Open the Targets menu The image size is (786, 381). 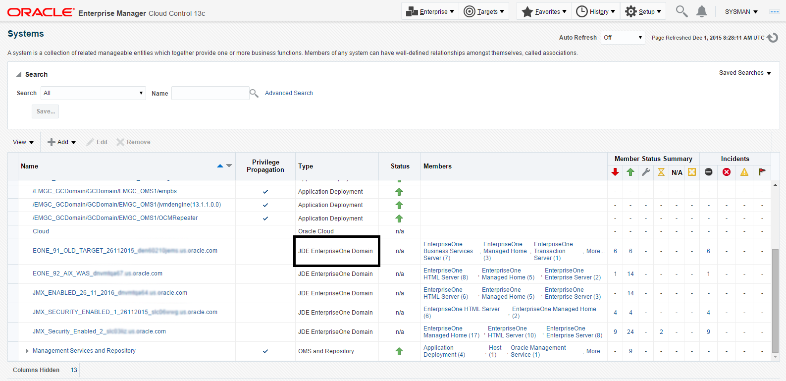tap(484, 11)
